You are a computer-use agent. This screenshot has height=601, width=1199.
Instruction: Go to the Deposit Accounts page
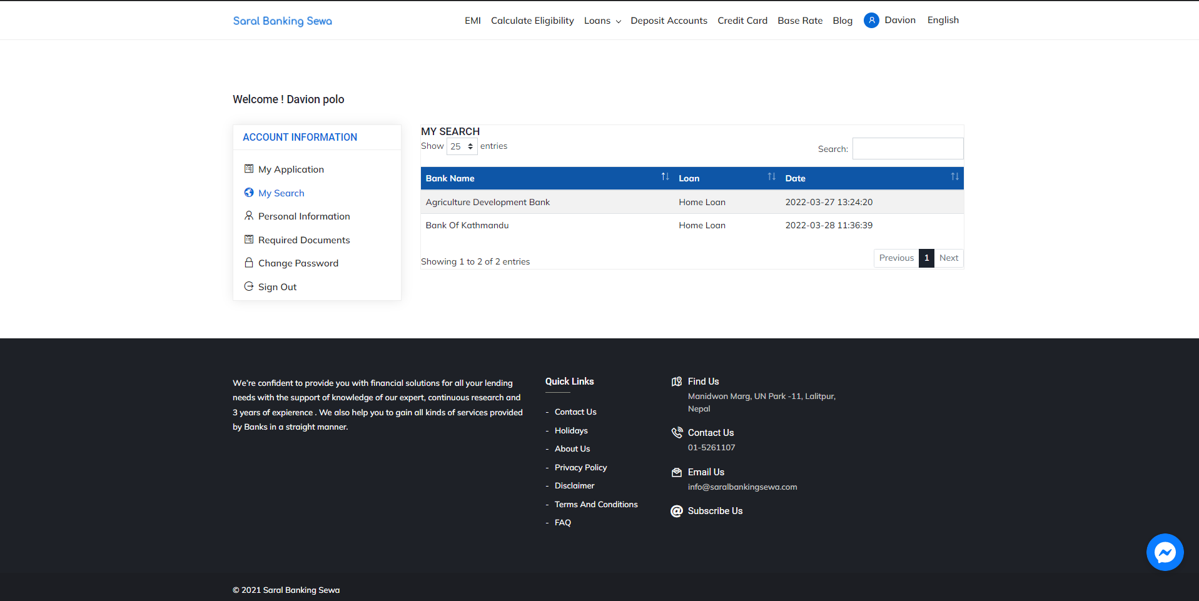click(669, 21)
